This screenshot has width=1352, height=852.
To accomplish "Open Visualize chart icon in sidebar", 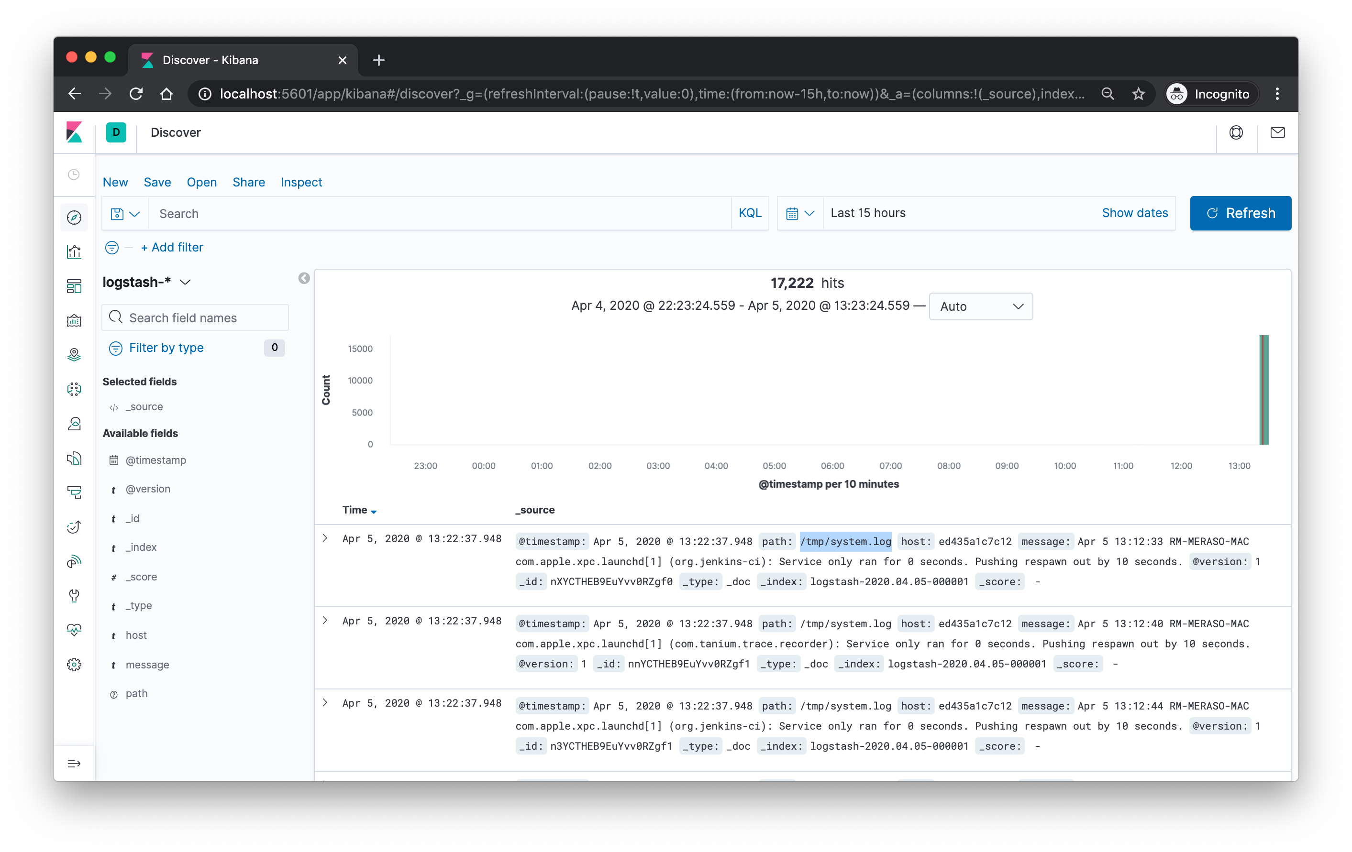I will coord(74,251).
